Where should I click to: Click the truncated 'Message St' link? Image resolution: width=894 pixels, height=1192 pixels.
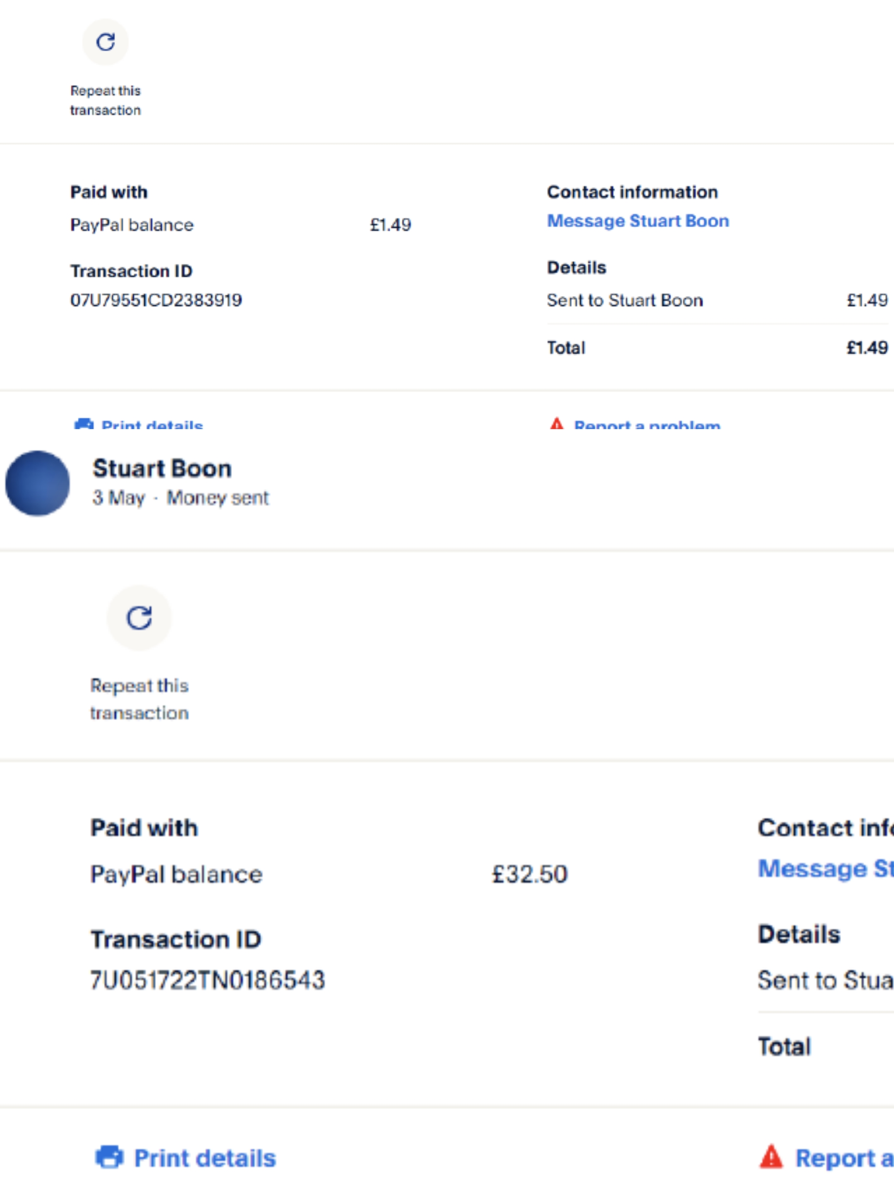(824, 868)
